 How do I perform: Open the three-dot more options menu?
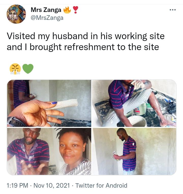click(x=173, y=10)
